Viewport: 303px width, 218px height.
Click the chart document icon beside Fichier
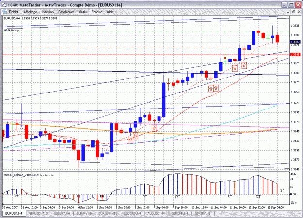click(x=4, y=12)
